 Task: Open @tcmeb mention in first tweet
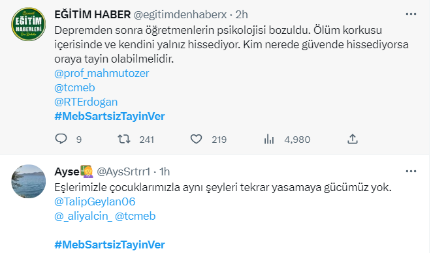[x=74, y=87]
